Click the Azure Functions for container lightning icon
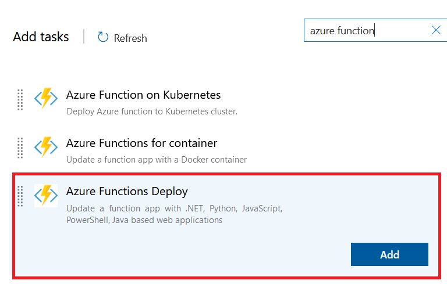447x284 pixels. [x=46, y=147]
